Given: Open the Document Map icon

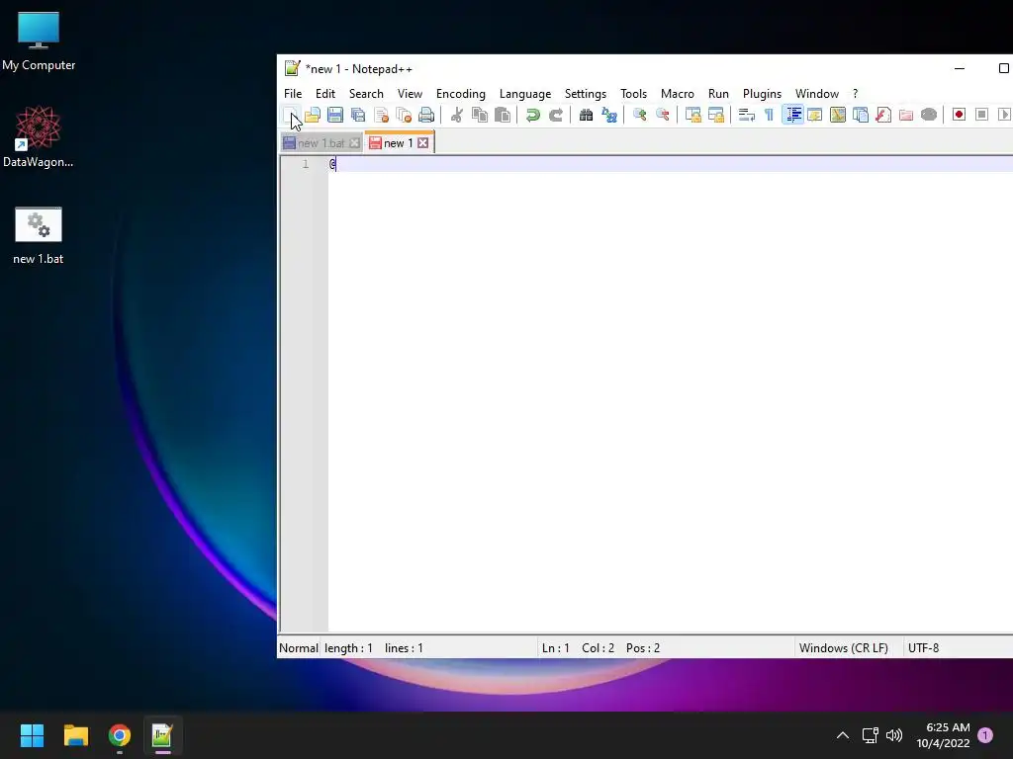Looking at the screenshot, I should click(x=837, y=115).
